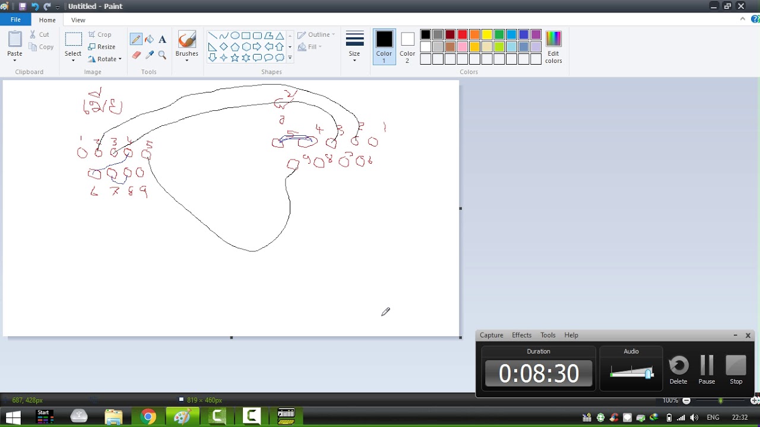
Task: Click the Brushes tool icon
Action: tap(187, 40)
